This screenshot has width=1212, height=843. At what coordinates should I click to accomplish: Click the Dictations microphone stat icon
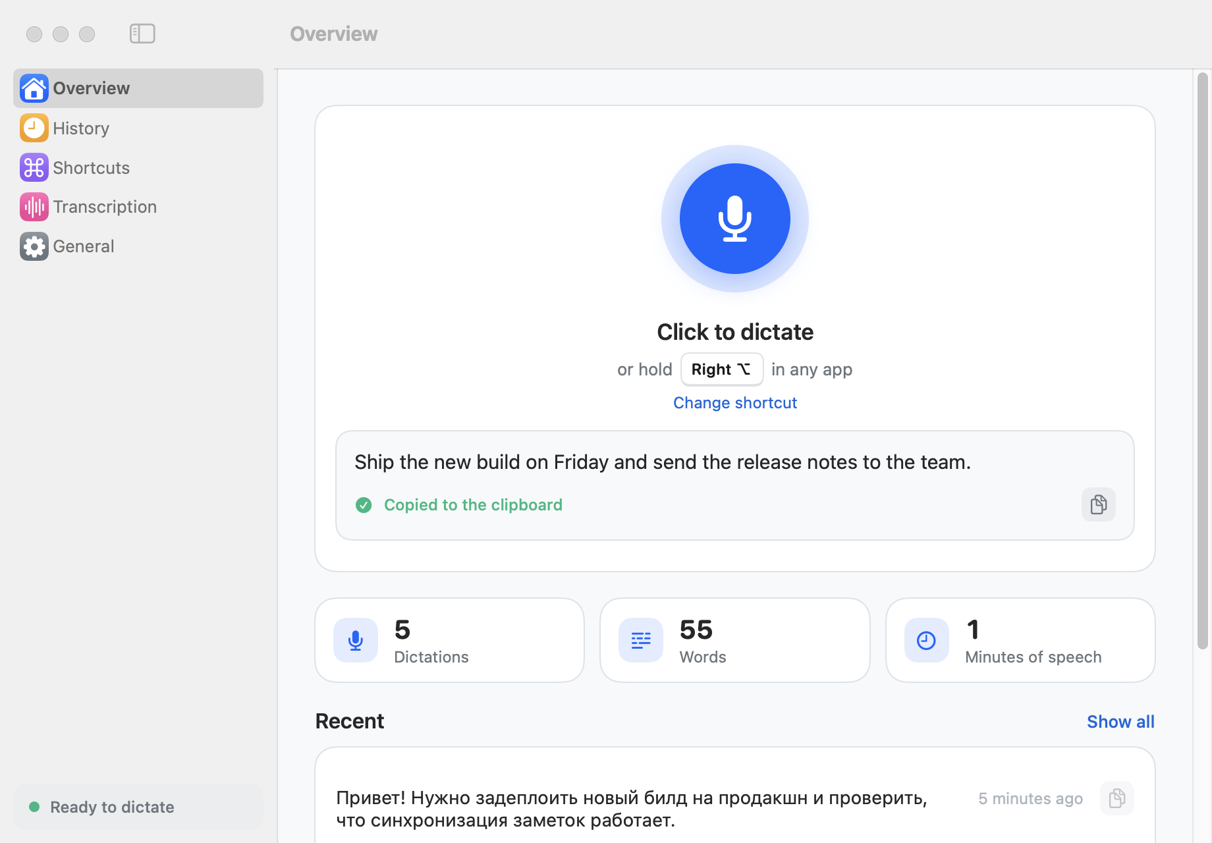[356, 640]
